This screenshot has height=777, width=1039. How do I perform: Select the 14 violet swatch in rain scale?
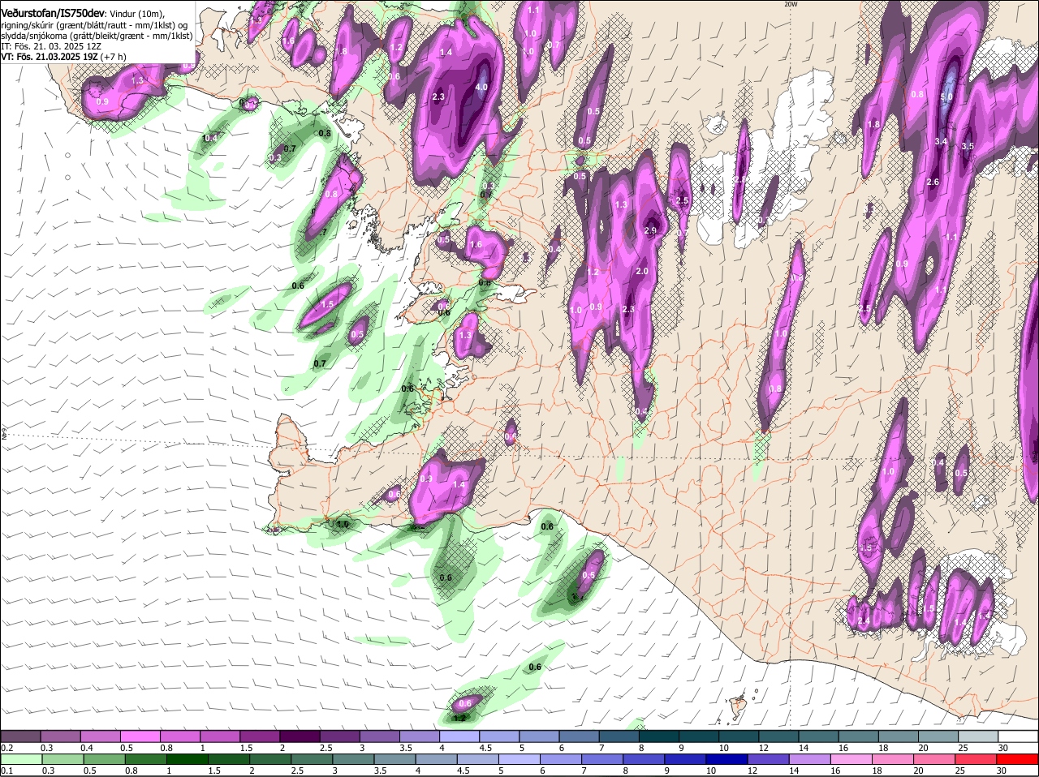pos(811,759)
